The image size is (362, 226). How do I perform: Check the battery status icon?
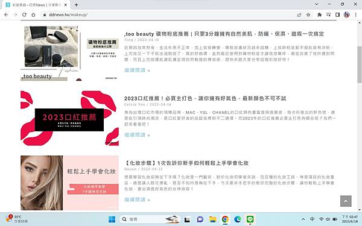(x=335, y=219)
